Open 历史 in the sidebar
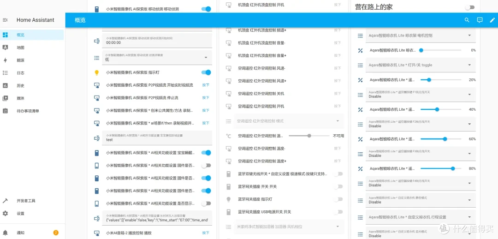The image size is (498, 239). click(x=32, y=85)
